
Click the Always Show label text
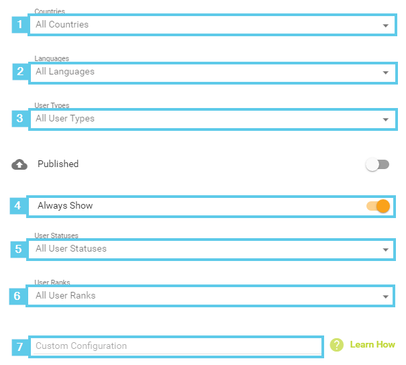[65, 206]
